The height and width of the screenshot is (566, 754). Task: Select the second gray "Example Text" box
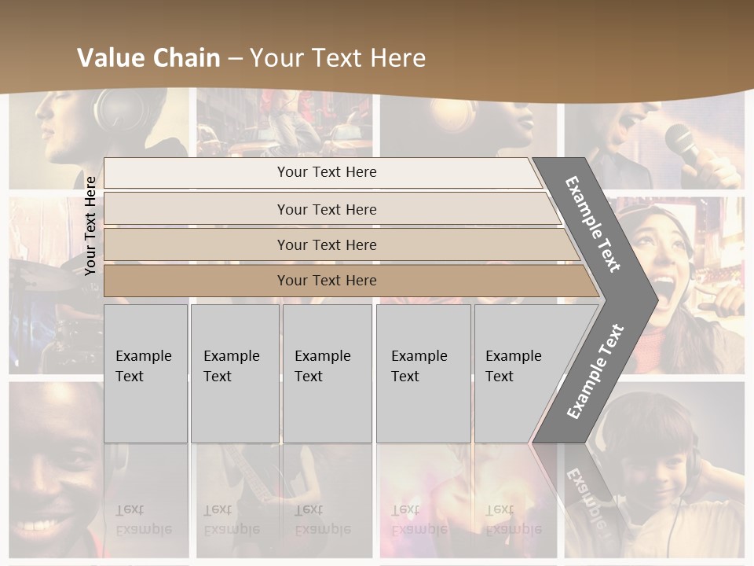(x=234, y=373)
